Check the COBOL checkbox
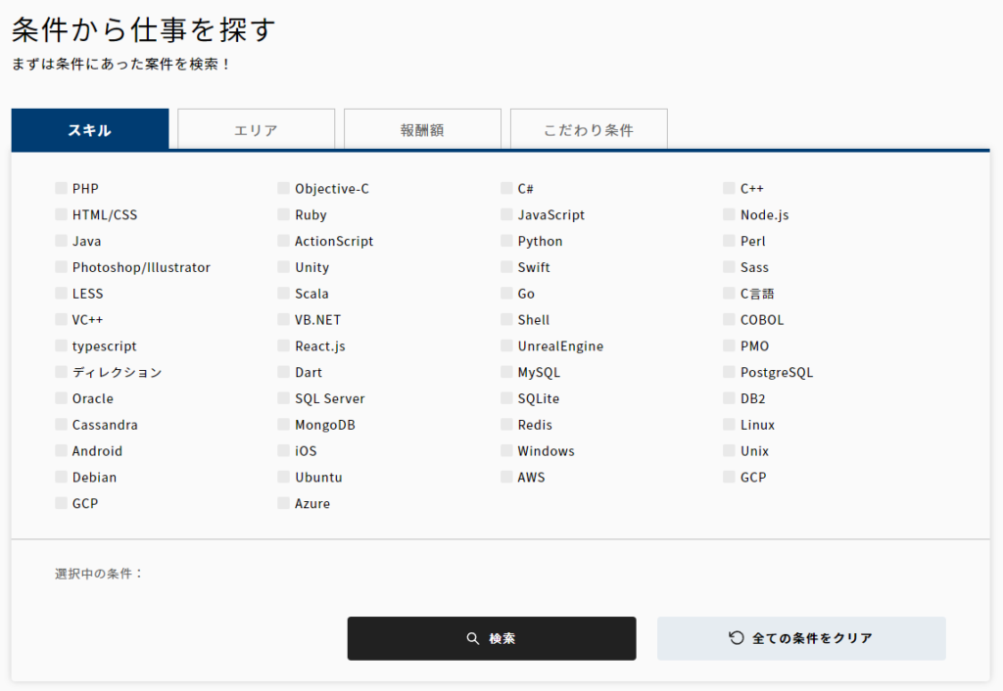 [729, 319]
